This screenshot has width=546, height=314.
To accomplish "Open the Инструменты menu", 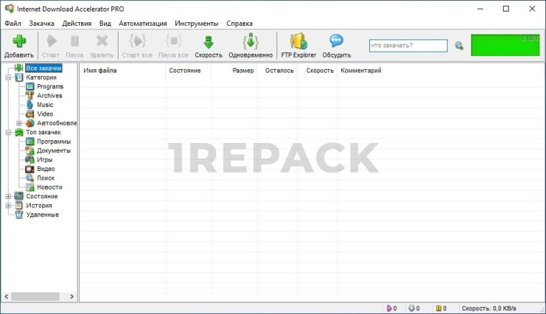I will pyautogui.click(x=196, y=23).
